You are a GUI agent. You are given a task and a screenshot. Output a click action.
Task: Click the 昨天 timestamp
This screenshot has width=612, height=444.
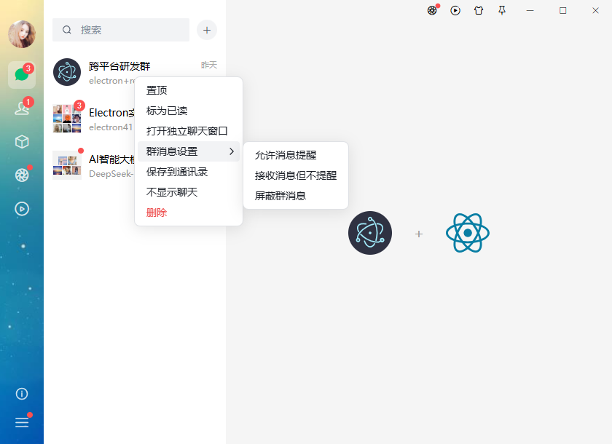point(209,65)
